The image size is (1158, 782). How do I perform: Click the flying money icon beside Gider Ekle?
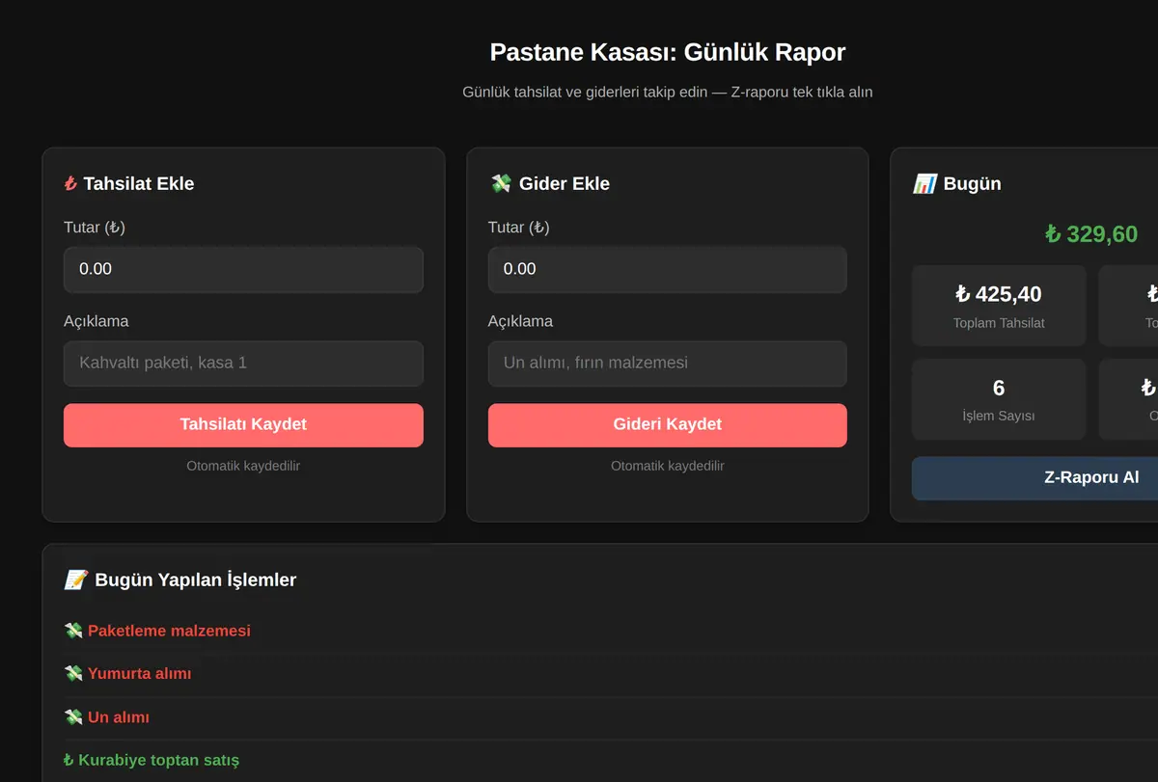coord(500,183)
